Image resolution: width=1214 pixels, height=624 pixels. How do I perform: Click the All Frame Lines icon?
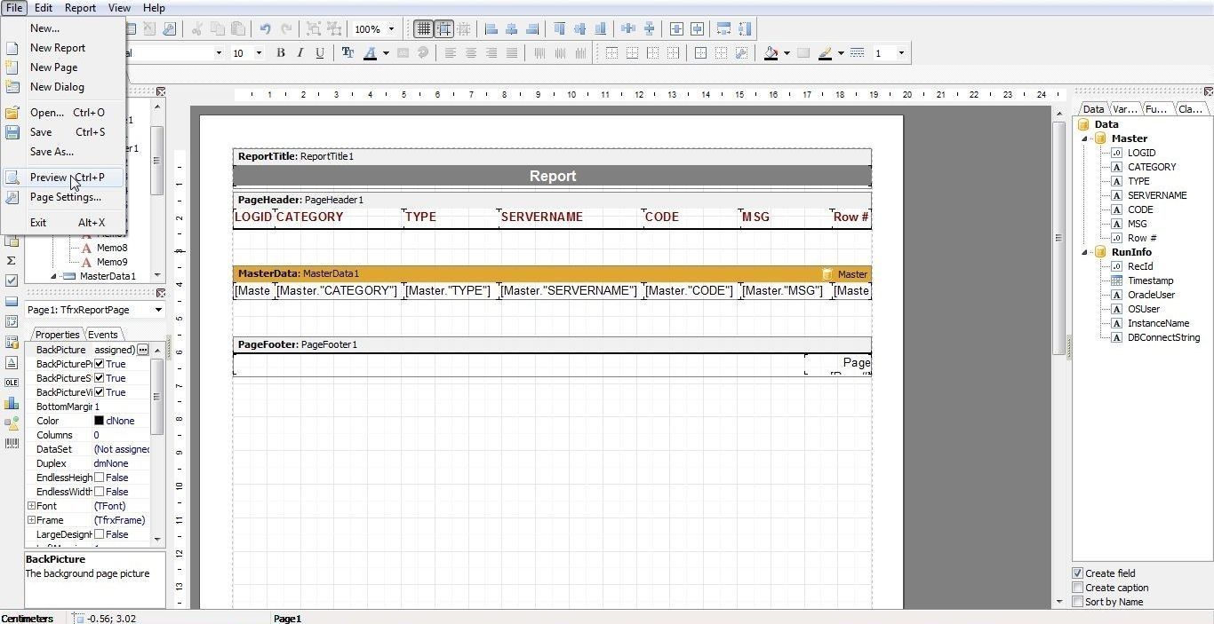click(x=701, y=53)
